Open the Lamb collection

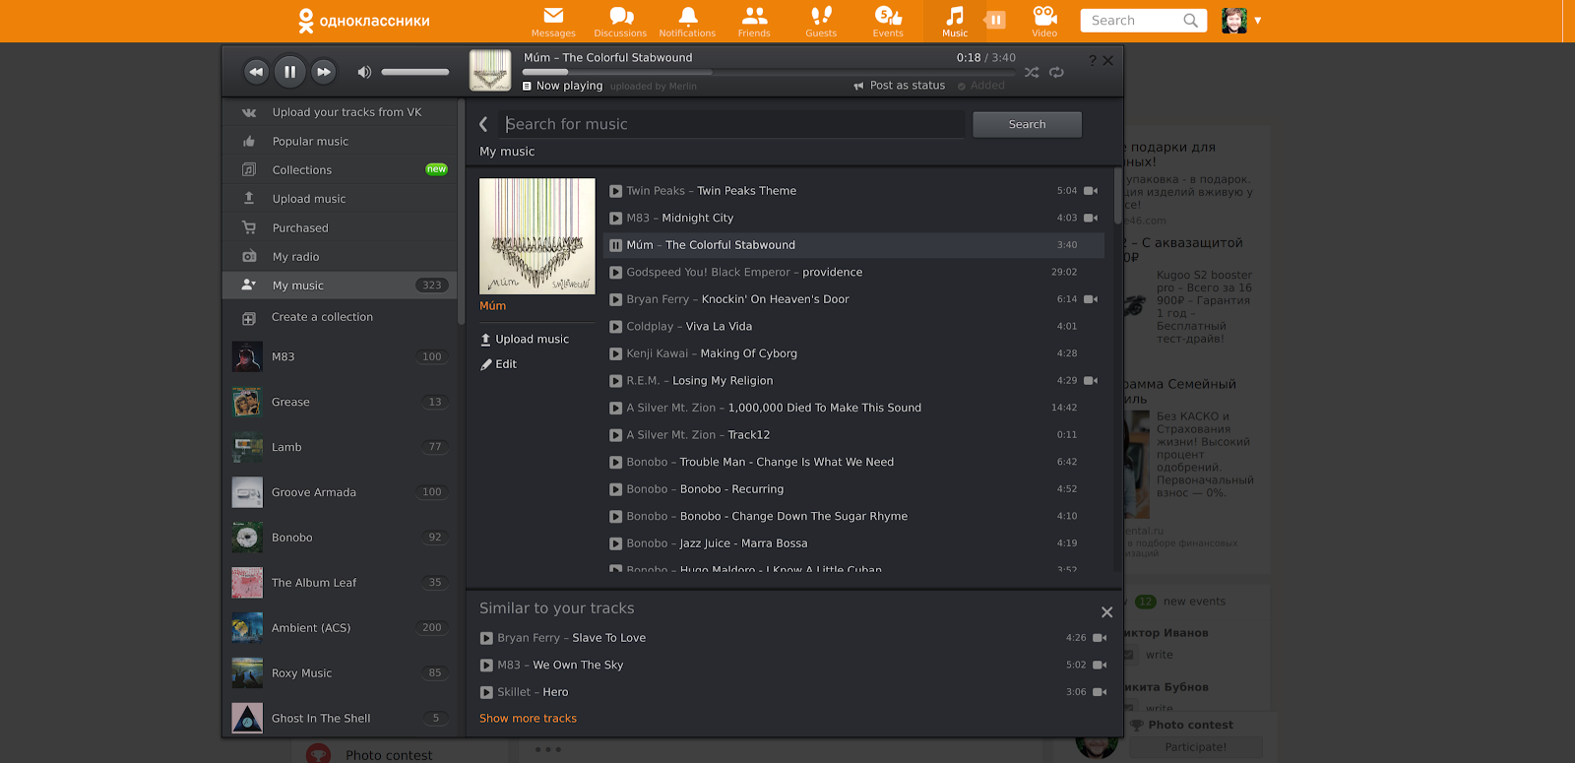(341, 447)
